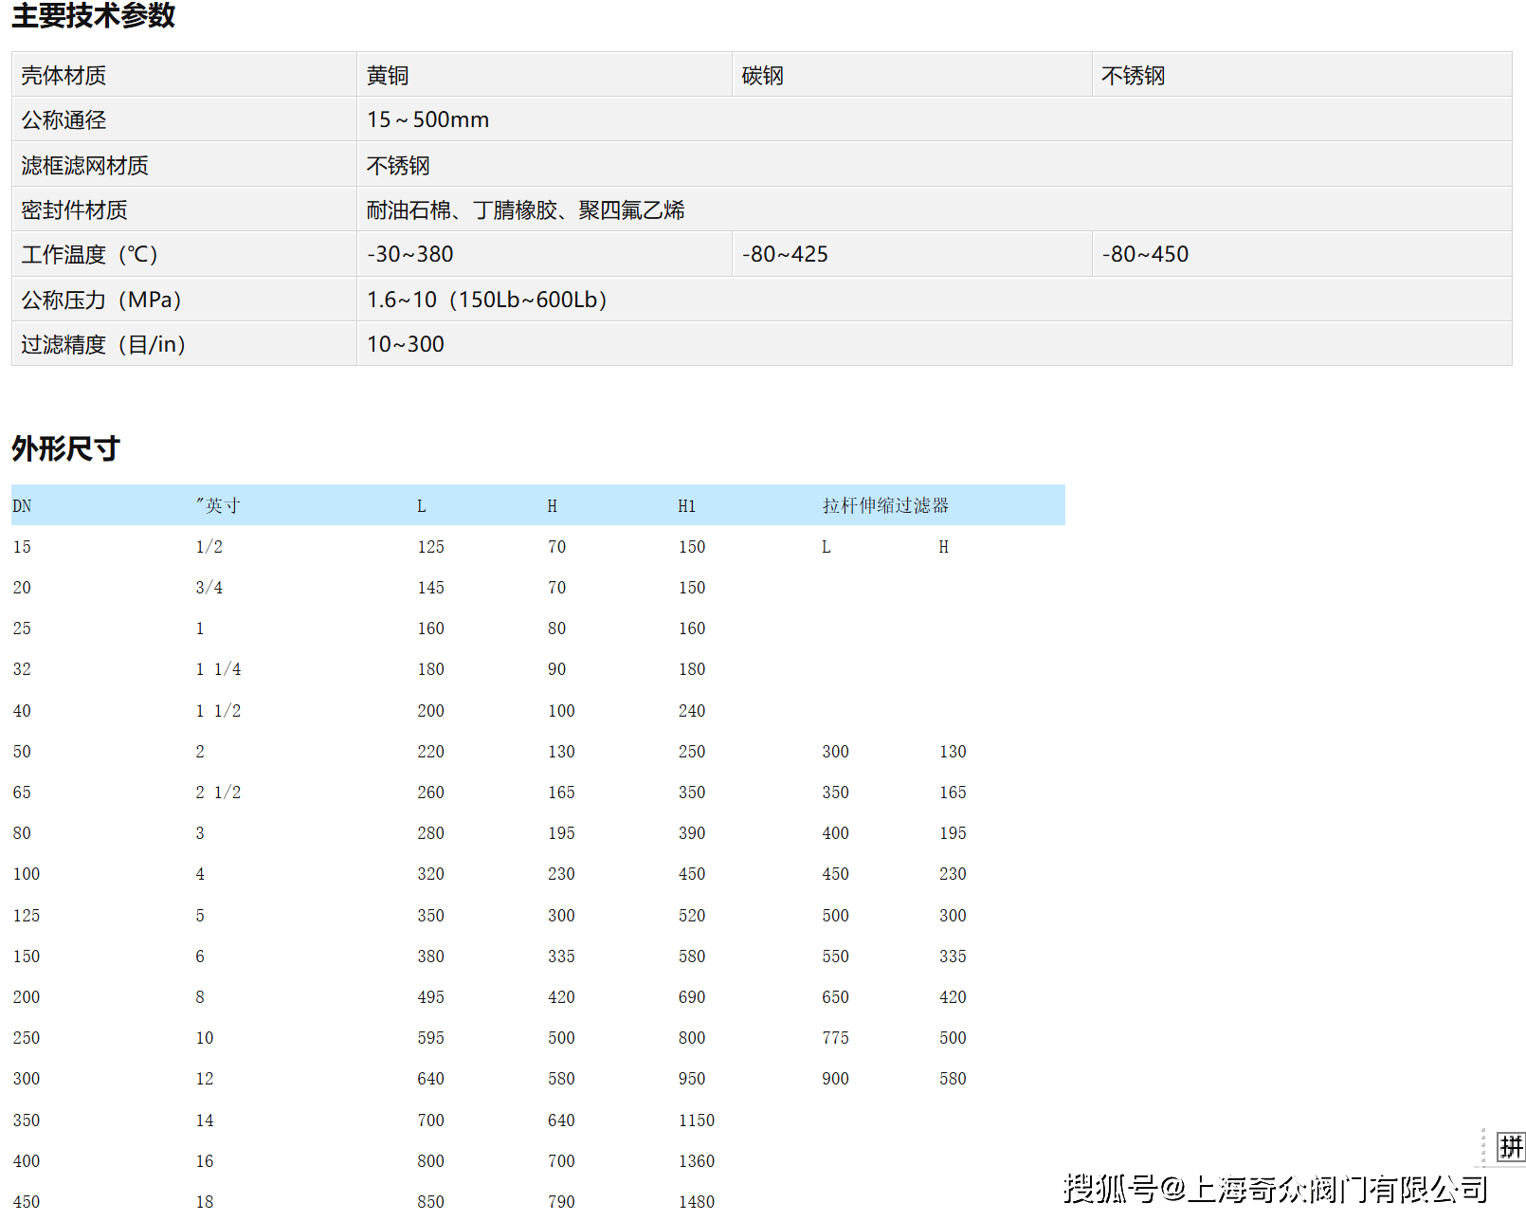Select DN value 65 in dimensions table
The image size is (1526, 1221).
pos(22,793)
